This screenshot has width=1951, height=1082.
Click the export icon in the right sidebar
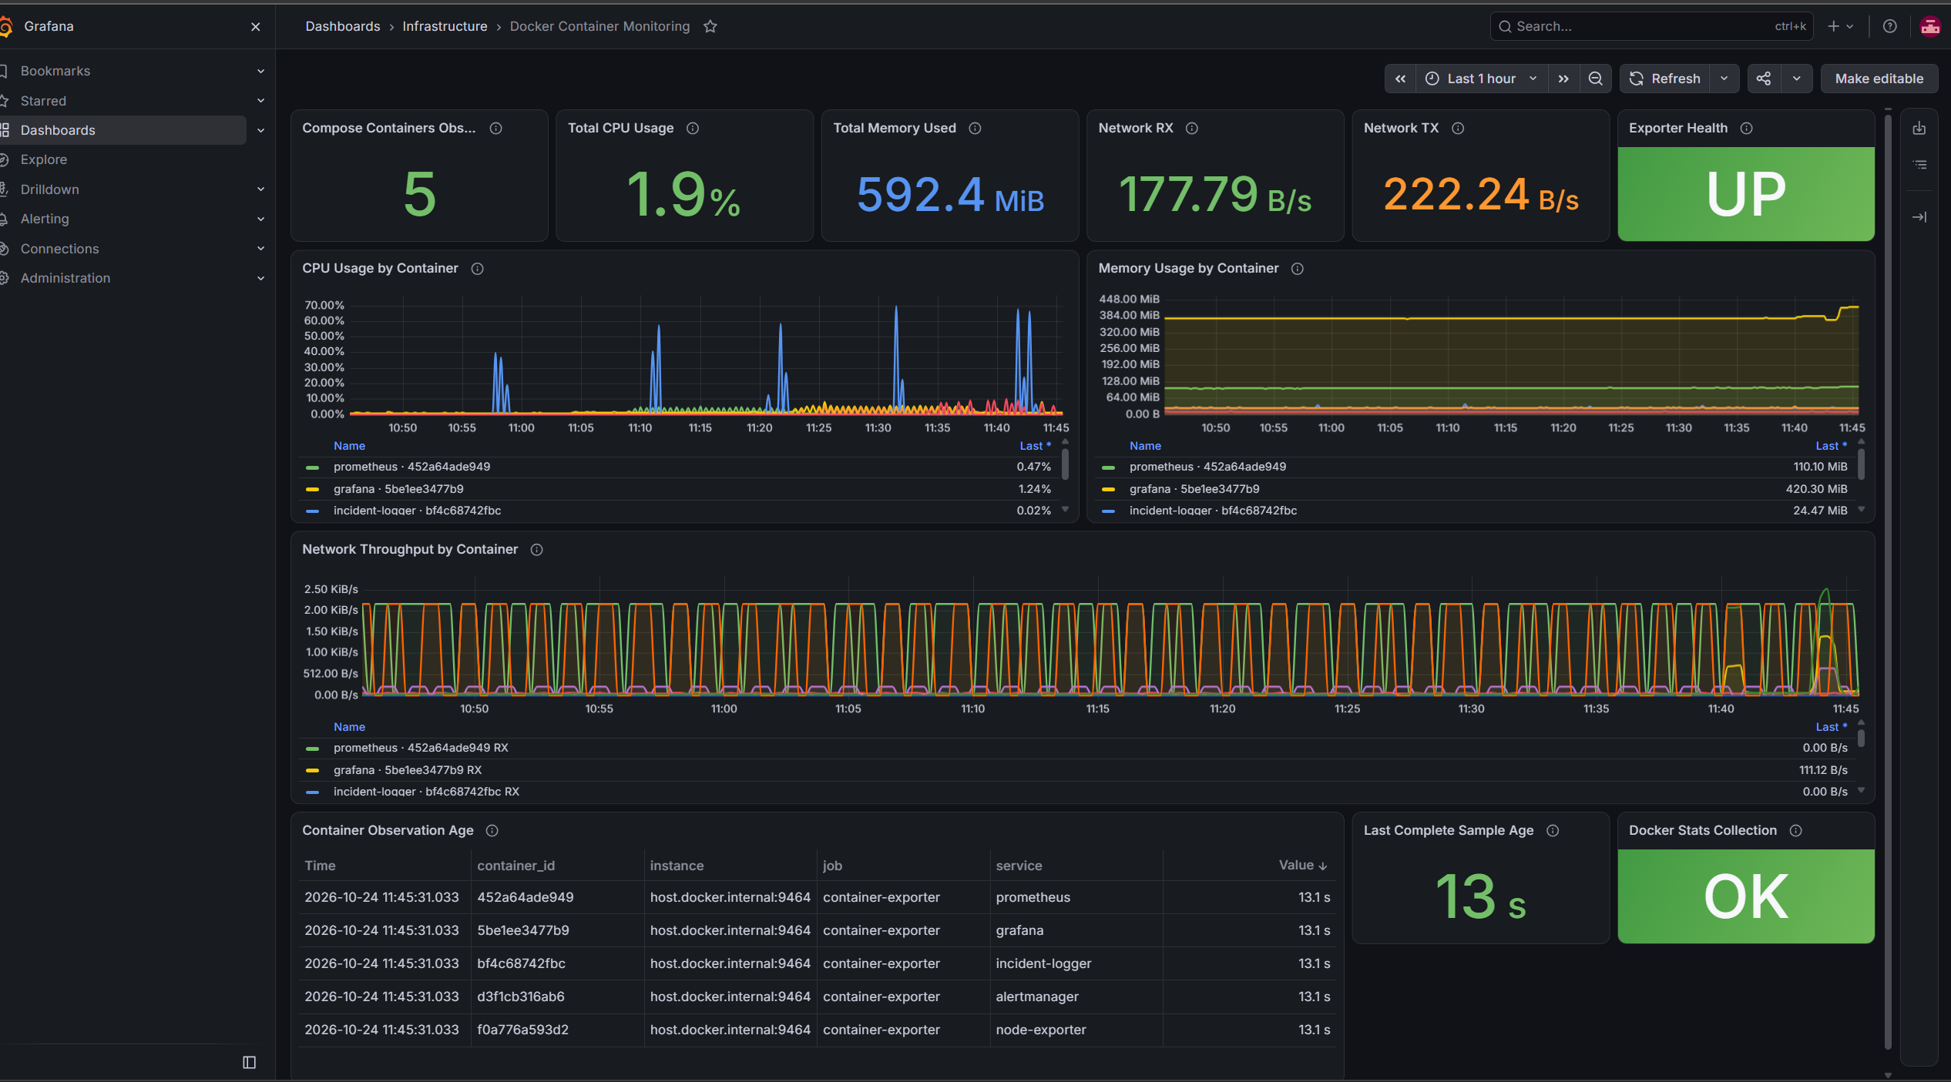1919,129
